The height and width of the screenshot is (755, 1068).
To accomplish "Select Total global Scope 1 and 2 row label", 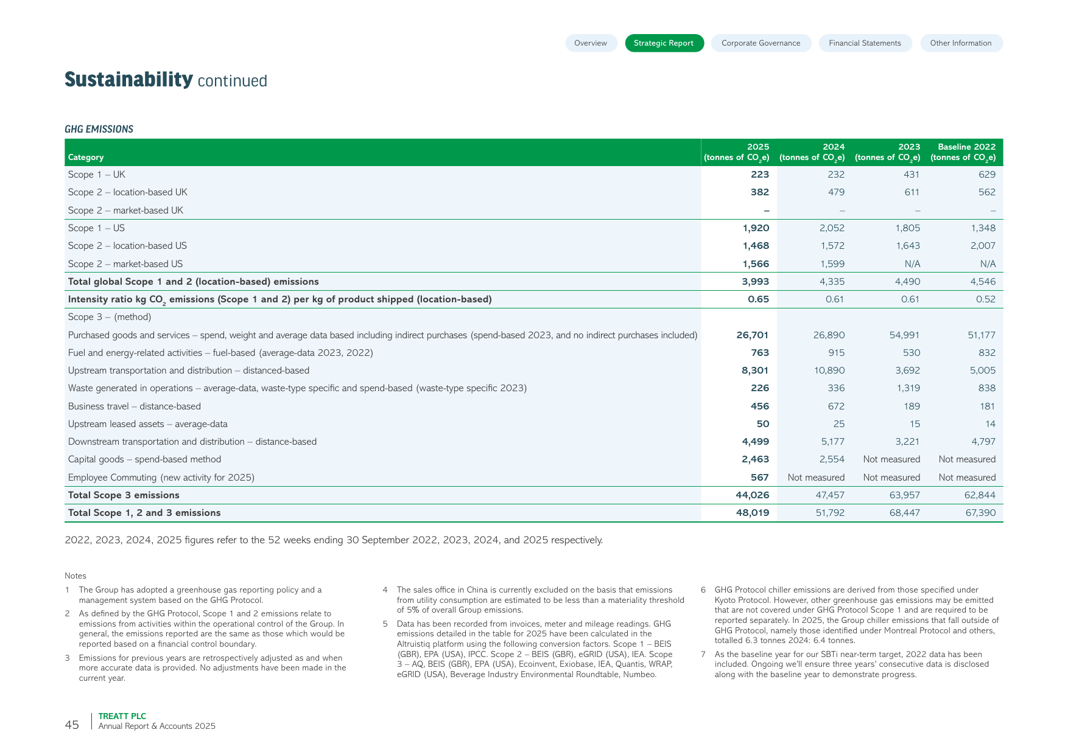I will tap(193, 282).
